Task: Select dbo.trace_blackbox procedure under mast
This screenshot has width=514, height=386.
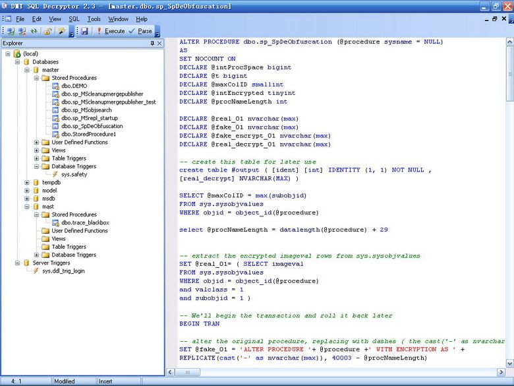Action: pyautogui.click(x=85, y=222)
